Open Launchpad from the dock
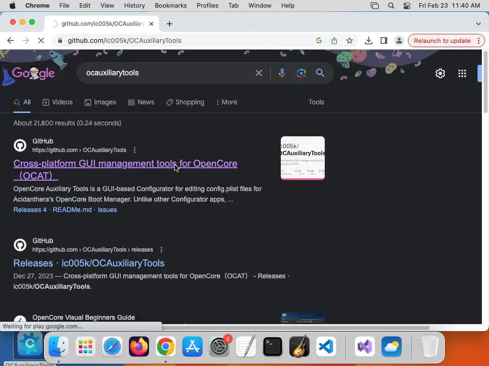The height and width of the screenshot is (366, 489). click(x=85, y=346)
